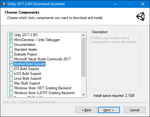The width and height of the screenshot is (150, 117).
Task: Click the component list scrollbar thumb
Action: pos(83,57)
